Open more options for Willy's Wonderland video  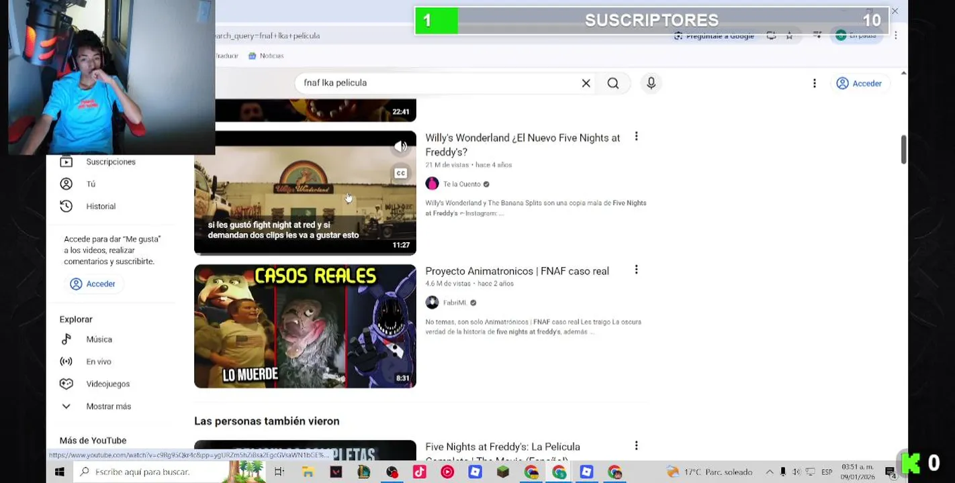(x=636, y=137)
